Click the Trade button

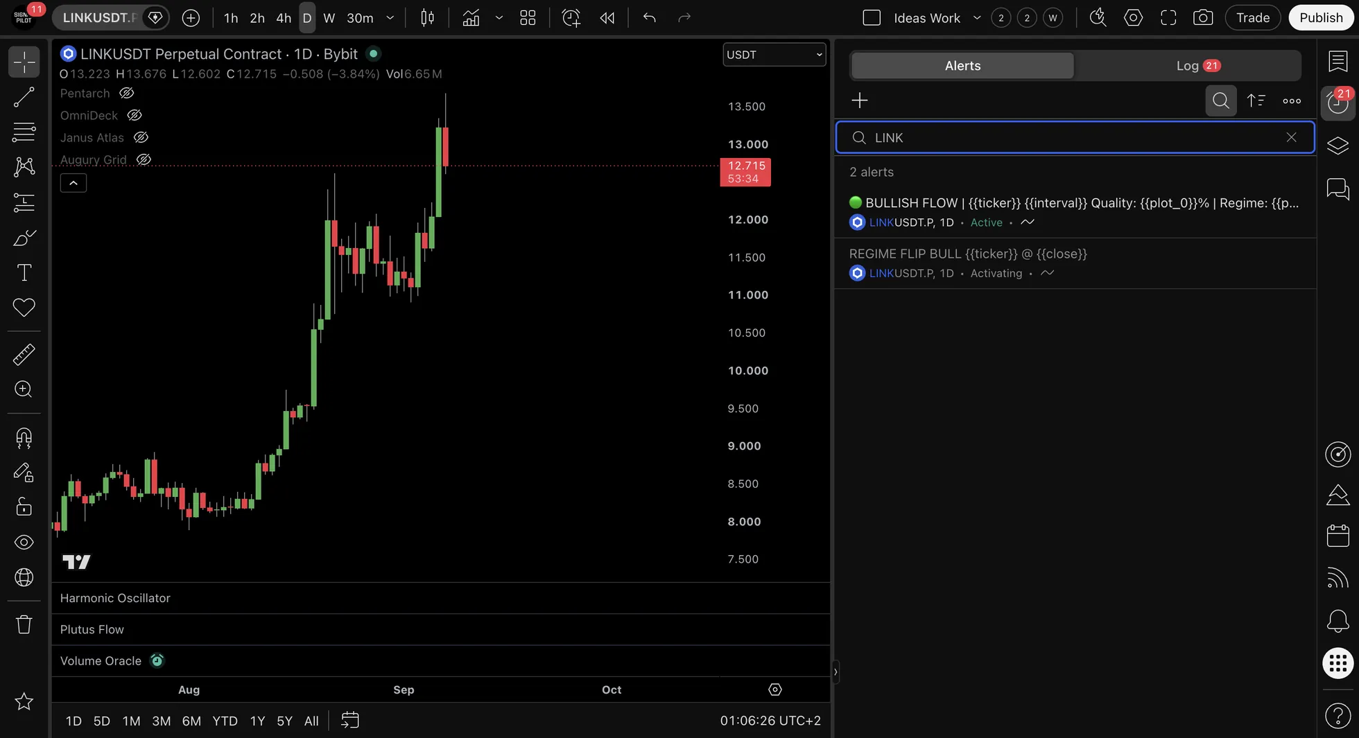pos(1253,18)
